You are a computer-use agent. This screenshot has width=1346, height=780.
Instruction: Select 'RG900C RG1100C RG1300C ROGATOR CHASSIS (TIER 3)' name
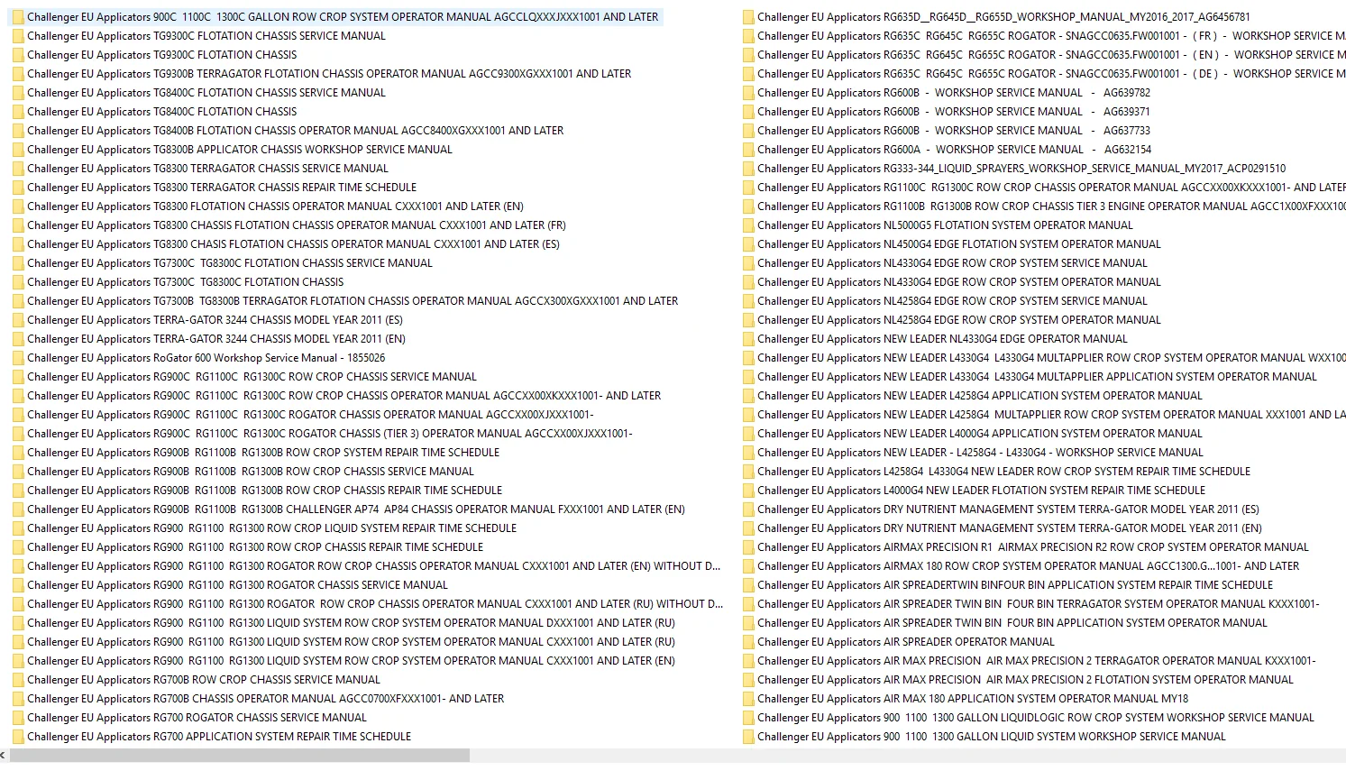(330, 434)
